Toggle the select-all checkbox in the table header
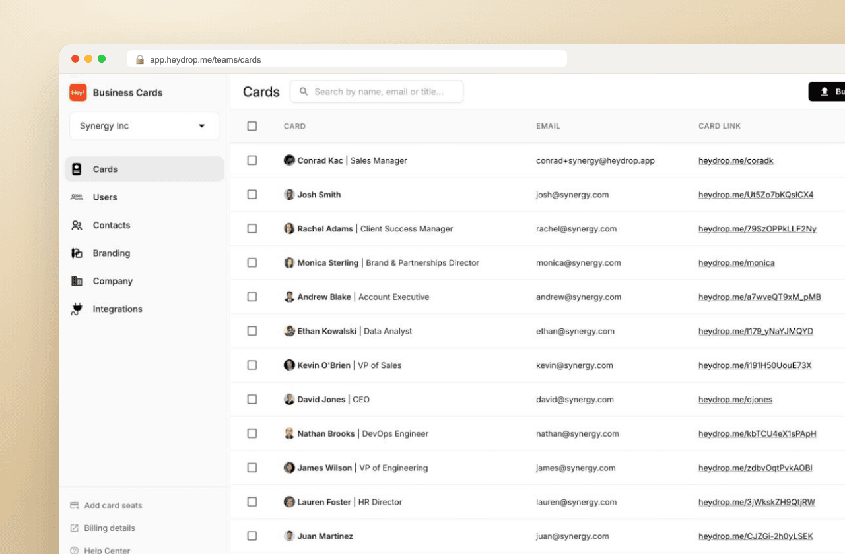Screen dimensions: 845x554 252,126
